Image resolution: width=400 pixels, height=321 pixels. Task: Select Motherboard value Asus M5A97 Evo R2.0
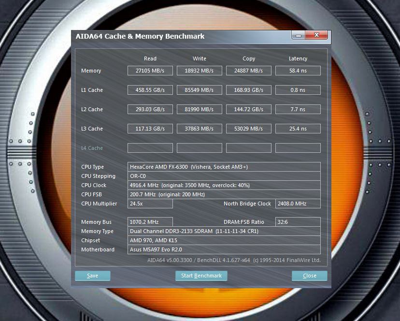click(x=224, y=249)
